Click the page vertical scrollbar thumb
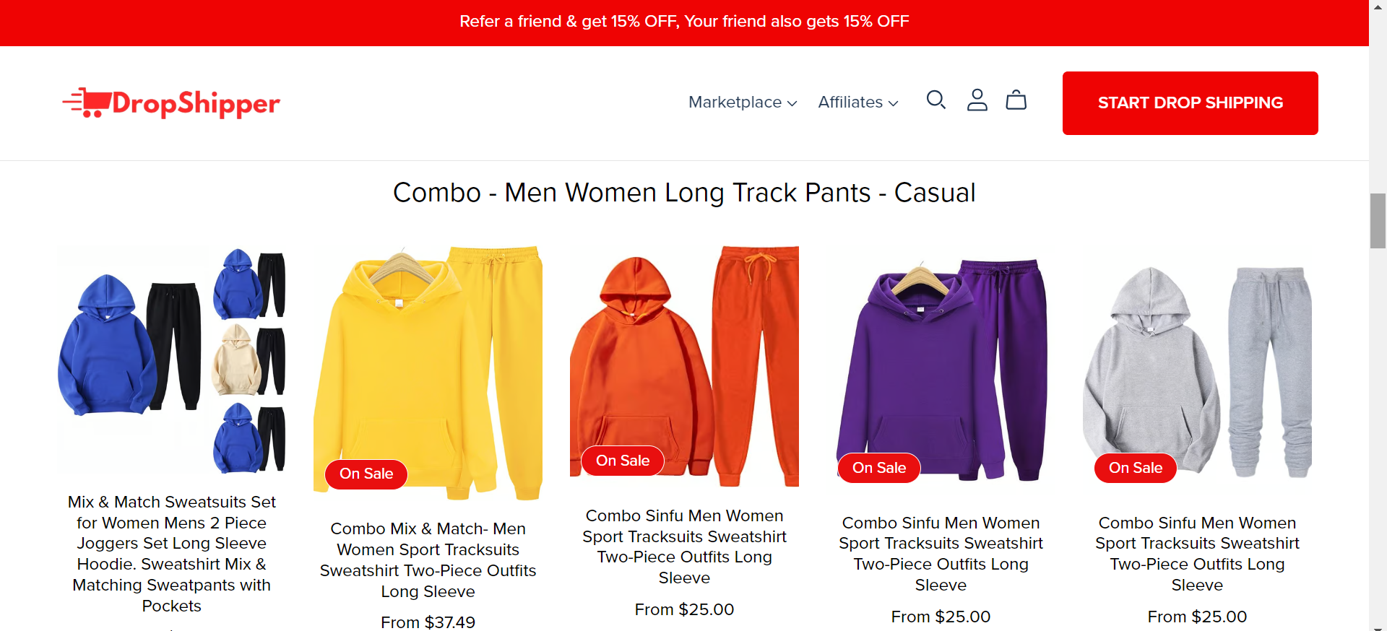The width and height of the screenshot is (1387, 631). click(x=1378, y=221)
